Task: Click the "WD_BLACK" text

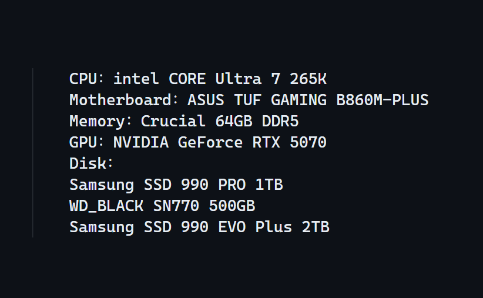Action: coord(106,206)
